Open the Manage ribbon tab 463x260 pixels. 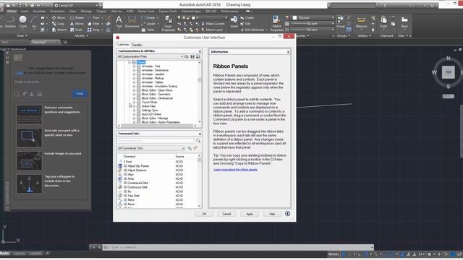point(86,12)
